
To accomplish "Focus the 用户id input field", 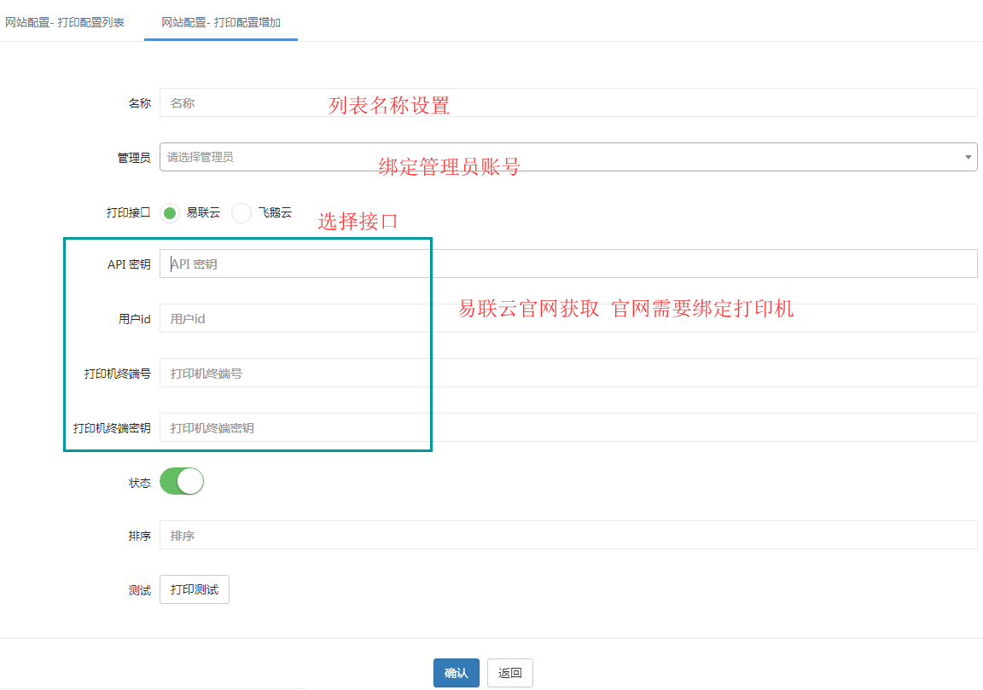I will pyautogui.click(x=568, y=318).
